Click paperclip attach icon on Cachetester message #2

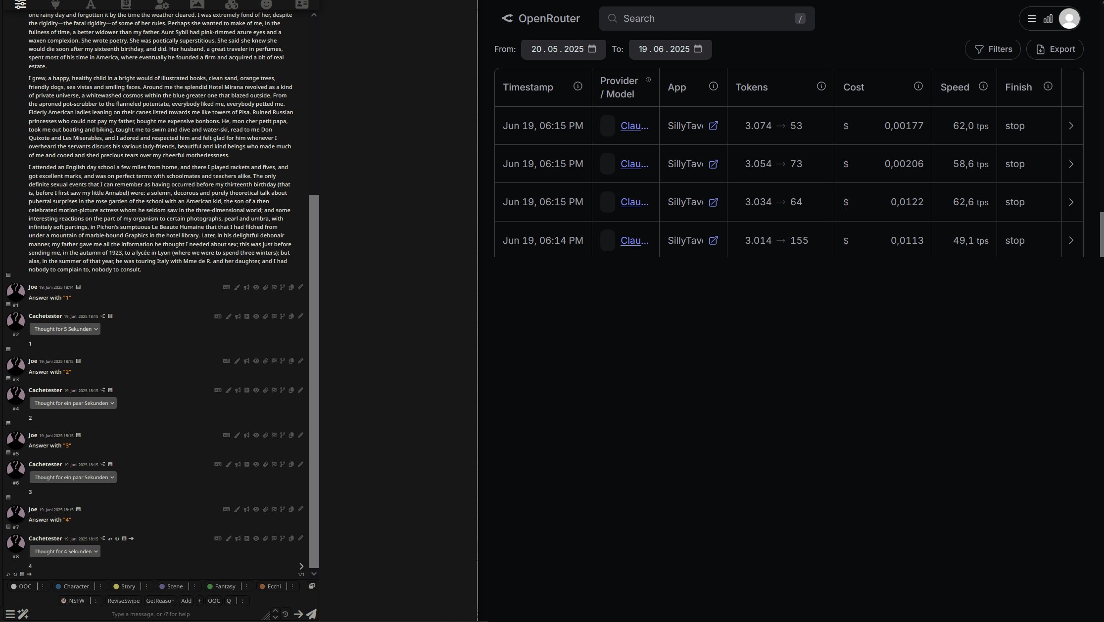(x=265, y=316)
